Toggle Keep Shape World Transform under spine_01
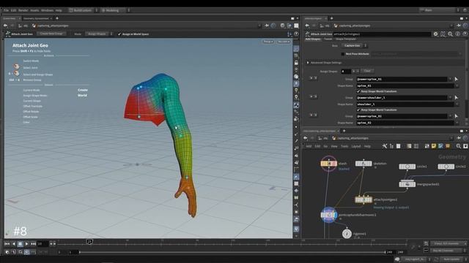Viewport: 469px width, 263px height. [x=358, y=91]
